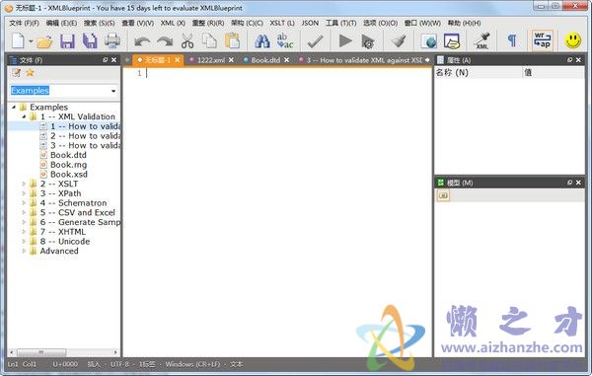Image resolution: width=592 pixels, height=376 pixels.
Task: Open the 窗口 (W)(W) menu
Action: (422, 23)
